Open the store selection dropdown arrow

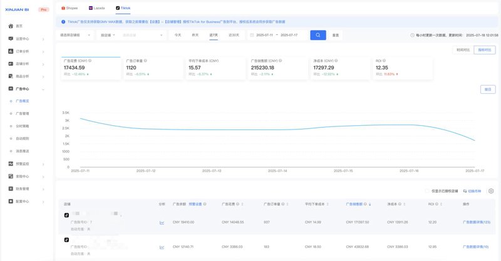[162, 35]
